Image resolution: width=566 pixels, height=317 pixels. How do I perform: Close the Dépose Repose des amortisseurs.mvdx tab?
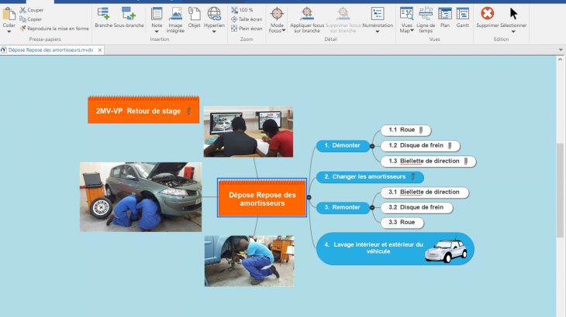click(x=98, y=49)
